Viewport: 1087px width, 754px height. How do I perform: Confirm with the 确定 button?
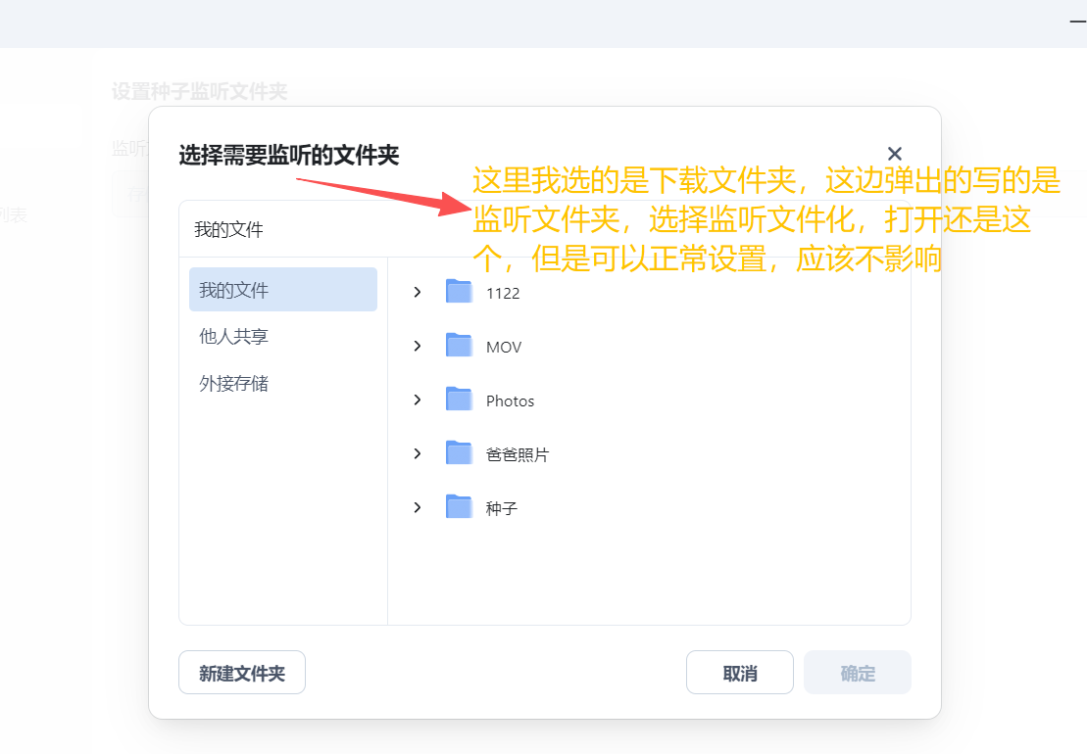pyautogui.click(x=858, y=673)
